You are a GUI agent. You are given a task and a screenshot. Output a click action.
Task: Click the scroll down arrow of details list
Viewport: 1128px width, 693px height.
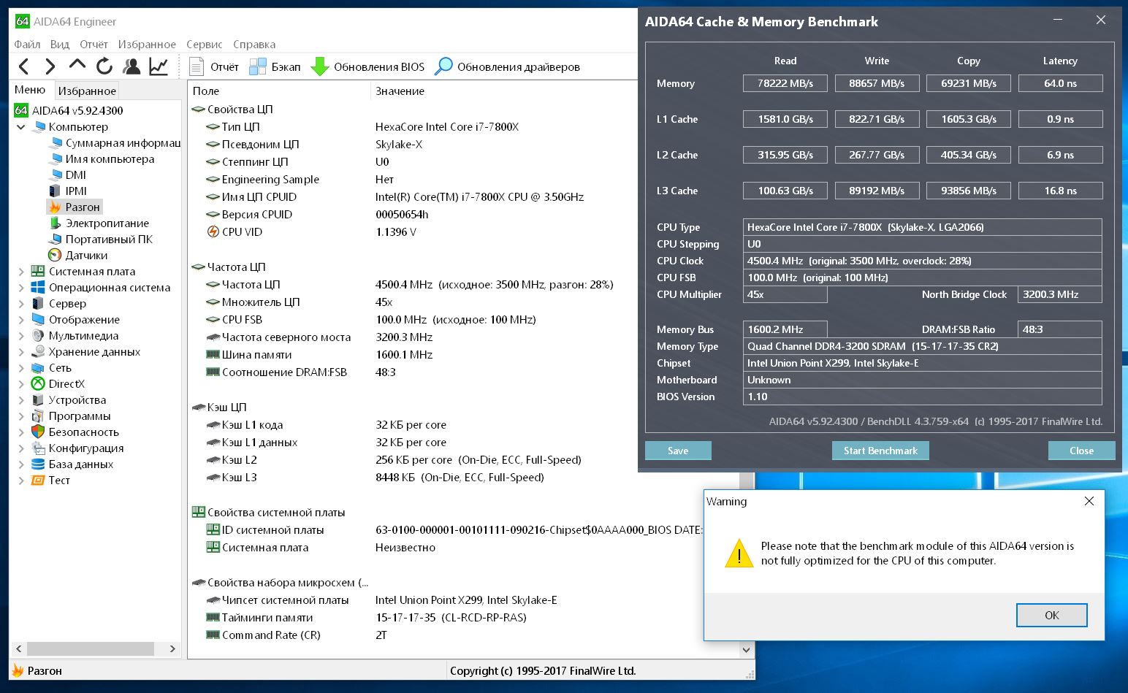(x=747, y=650)
